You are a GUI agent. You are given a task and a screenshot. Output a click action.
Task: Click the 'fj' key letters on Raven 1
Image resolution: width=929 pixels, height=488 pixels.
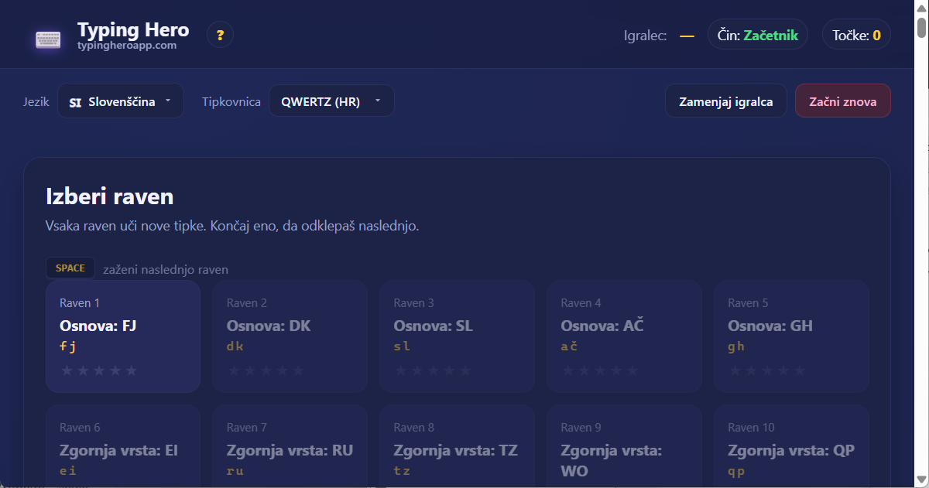point(68,346)
